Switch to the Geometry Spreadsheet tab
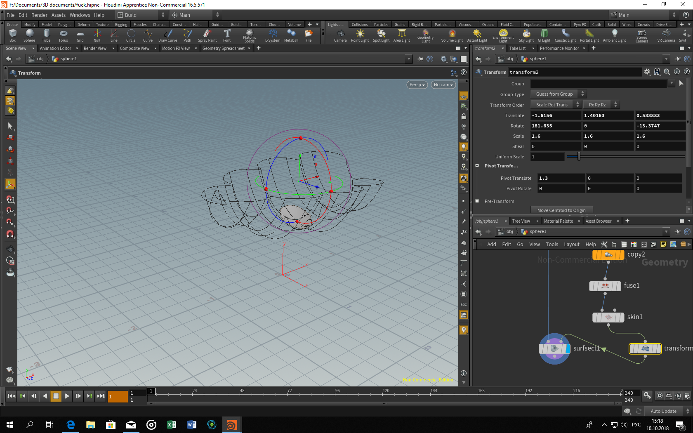693x433 pixels. [x=223, y=48]
